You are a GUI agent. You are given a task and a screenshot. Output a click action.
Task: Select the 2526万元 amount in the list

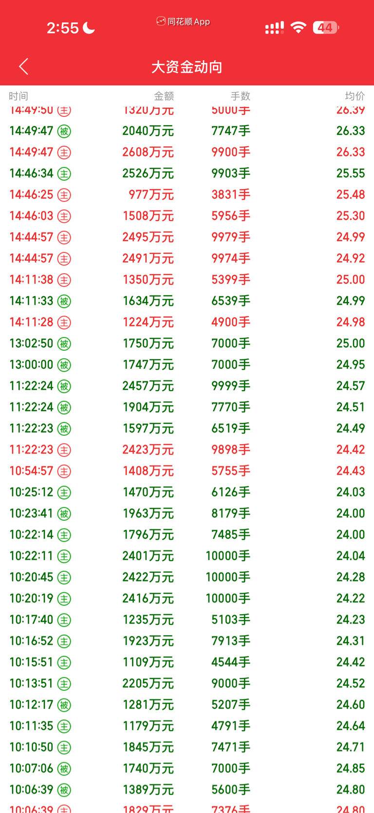[148, 173]
